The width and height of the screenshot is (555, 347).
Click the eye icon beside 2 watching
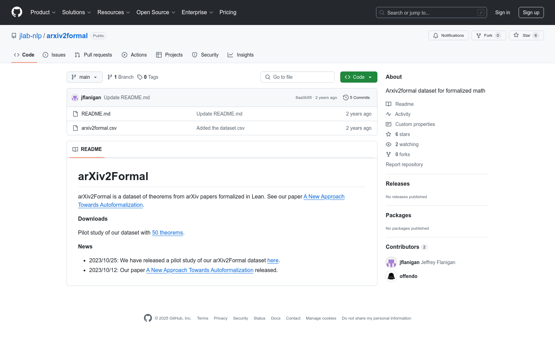point(388,144)
